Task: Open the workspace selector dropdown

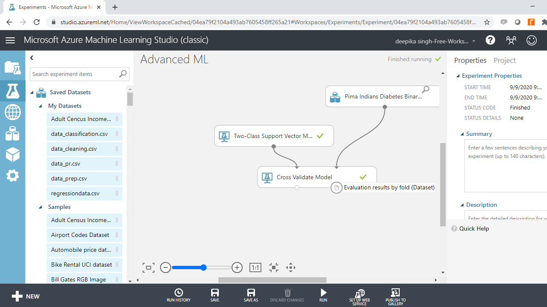Action: pos(436,41)
